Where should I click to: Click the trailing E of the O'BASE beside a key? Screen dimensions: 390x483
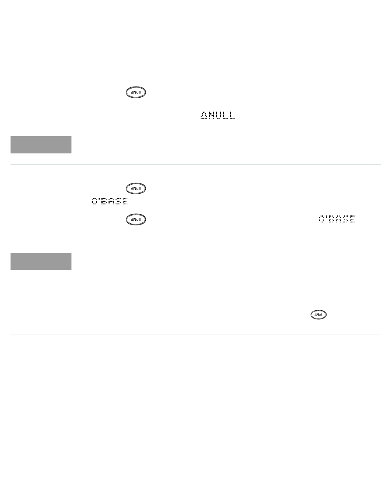(352, 219)
